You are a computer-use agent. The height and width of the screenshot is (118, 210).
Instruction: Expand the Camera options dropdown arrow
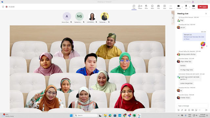click(x=182, y=7)
